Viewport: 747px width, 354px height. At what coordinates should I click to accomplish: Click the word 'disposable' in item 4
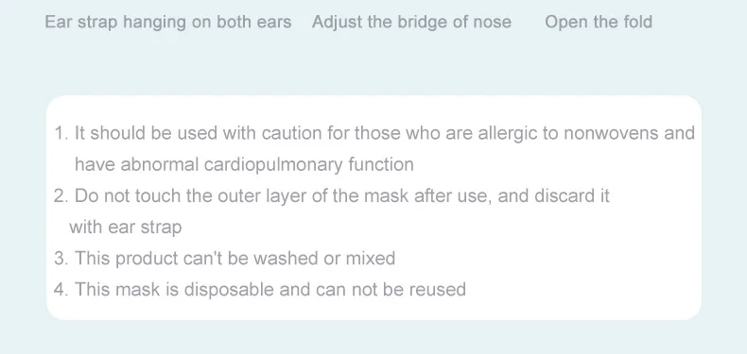229,289
